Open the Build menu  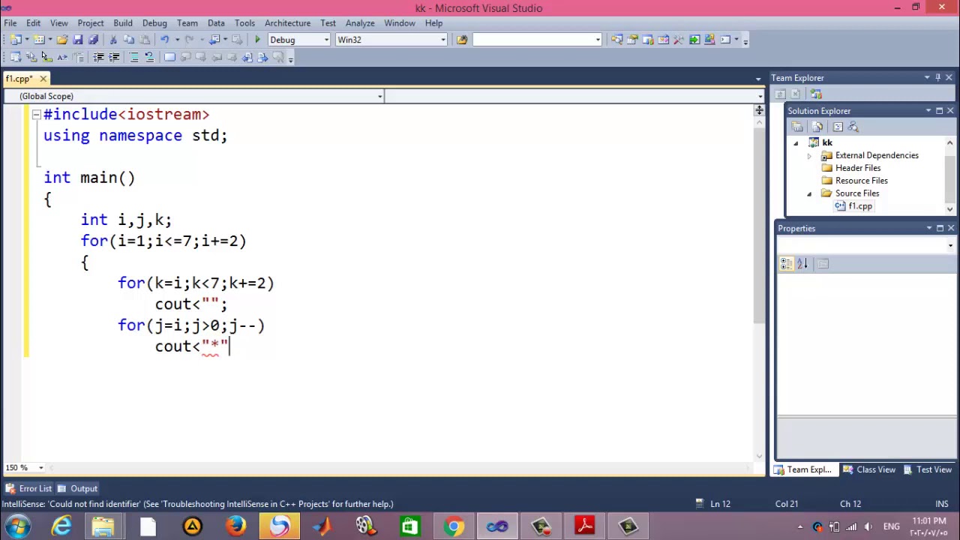[x=123, y=23]
